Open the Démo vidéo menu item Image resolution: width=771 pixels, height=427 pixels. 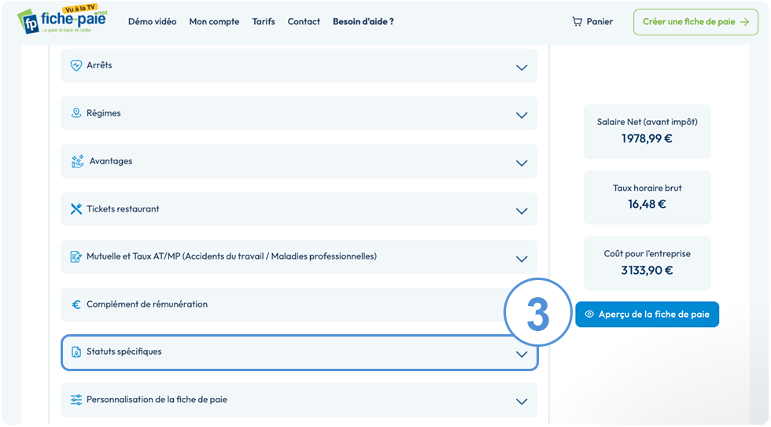click(153, 21)
